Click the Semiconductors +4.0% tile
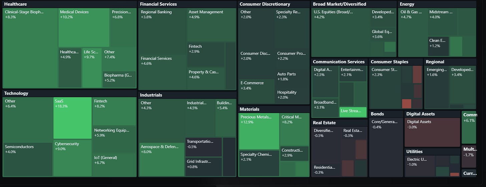Image resolution: width=486 pixels, height=187 pixels. pos(28,159)
